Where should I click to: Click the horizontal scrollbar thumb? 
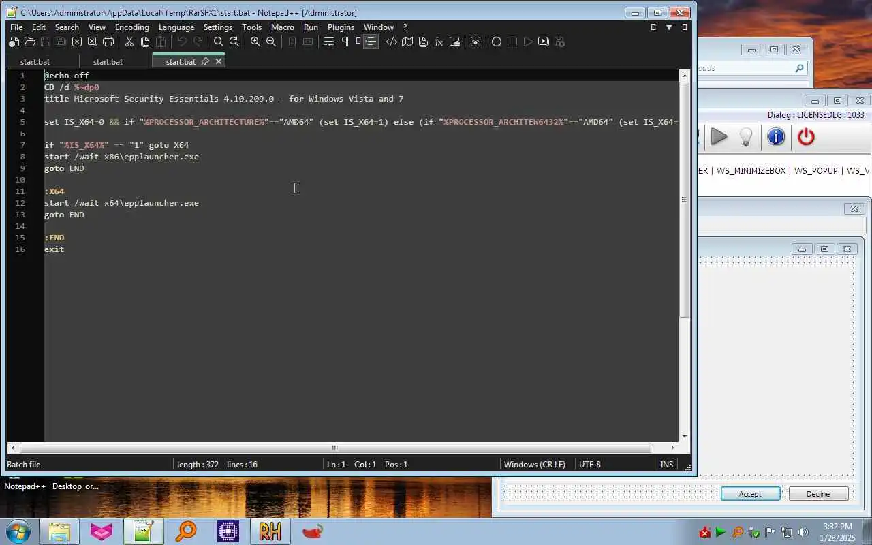[x=334, y=448]
